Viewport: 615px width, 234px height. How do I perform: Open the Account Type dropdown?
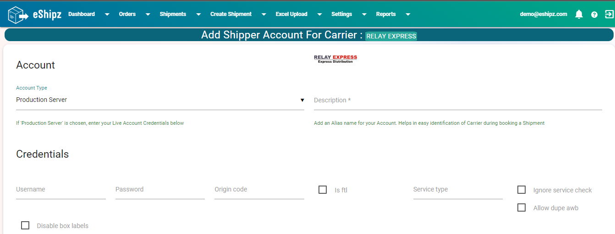click(x=160, y=100)
